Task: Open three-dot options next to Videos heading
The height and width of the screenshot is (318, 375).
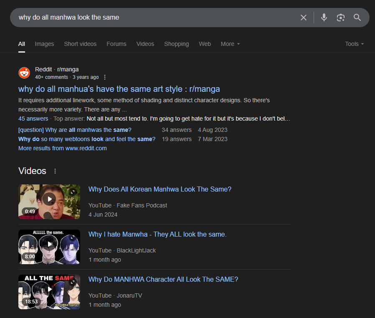Action: click(x=55, y=171)
